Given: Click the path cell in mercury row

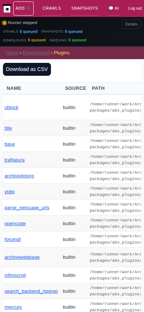Looking at the screenshot, I should tap(116, 306).
